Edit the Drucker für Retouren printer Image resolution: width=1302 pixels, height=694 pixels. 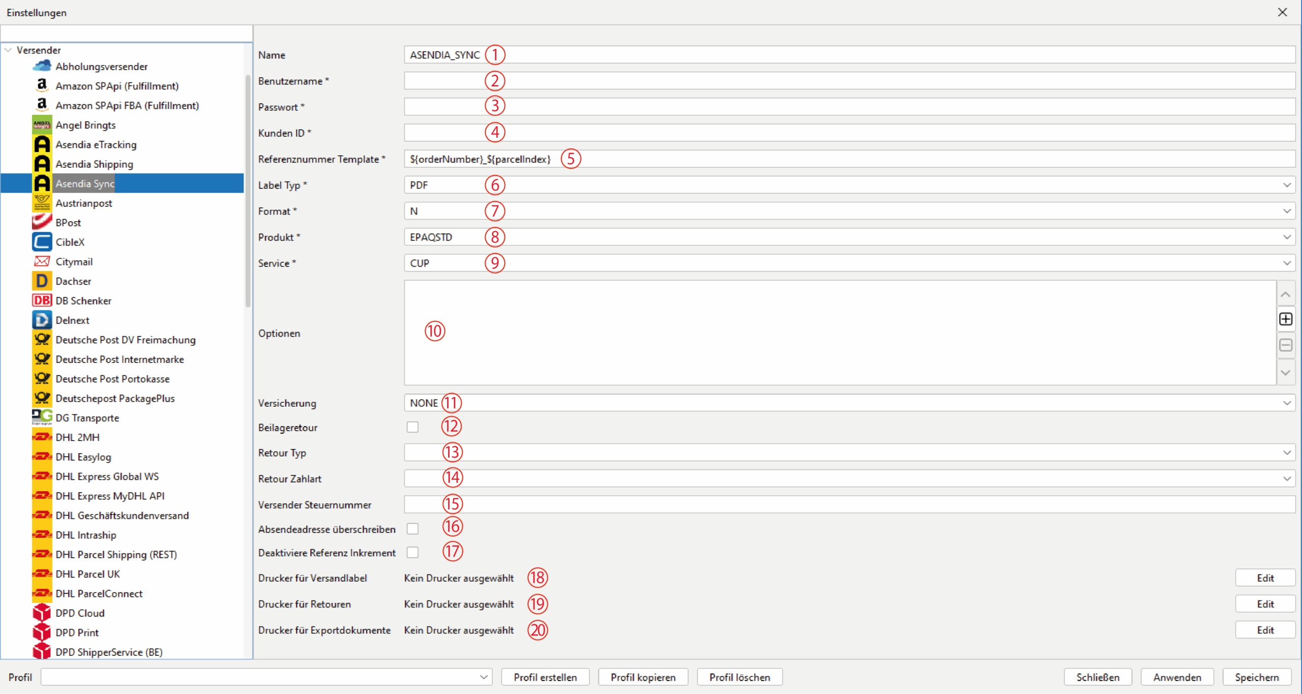(x=1265, y=604)
